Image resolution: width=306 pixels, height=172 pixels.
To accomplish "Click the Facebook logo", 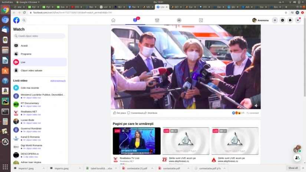I will (16, 20).
